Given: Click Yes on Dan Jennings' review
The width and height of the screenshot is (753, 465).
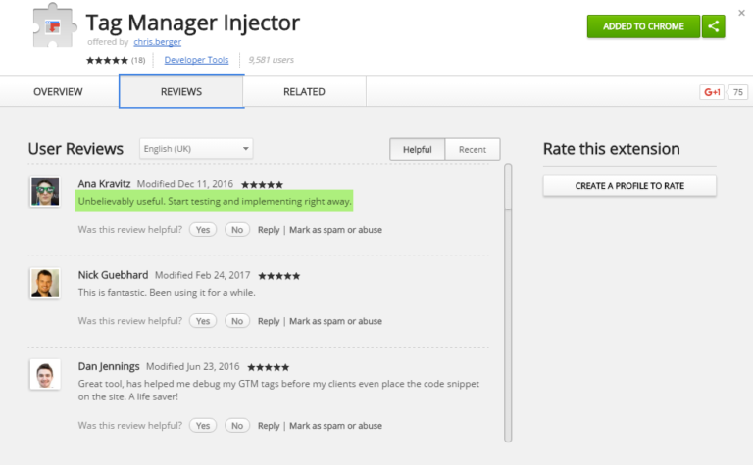Looking at the screenshot, I should [x=203, y=425].
